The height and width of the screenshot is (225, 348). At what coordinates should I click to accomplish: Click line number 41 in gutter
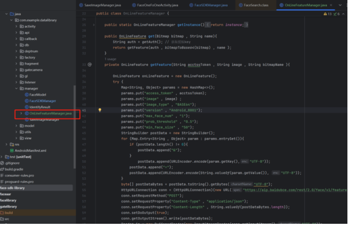(84, 110)
